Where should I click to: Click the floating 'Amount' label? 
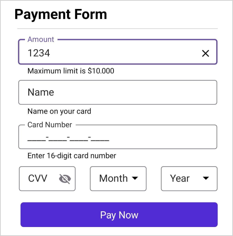(41, 39)
